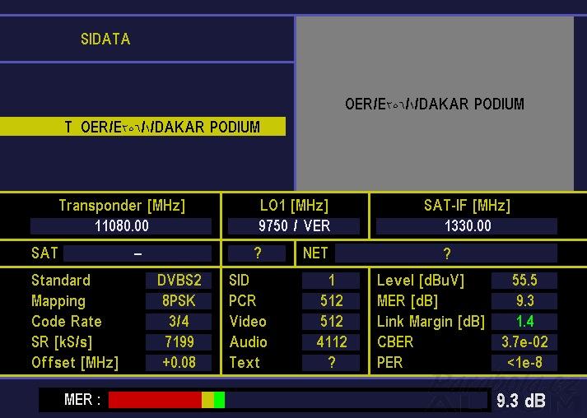Change the LO1 9750 / VER setting
Screen dimensions: 587x418
[294, 226]
